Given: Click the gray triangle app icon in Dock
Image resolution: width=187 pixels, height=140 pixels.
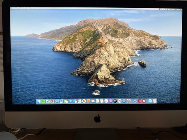Looking at the screenshot, I should pos(135,101).
